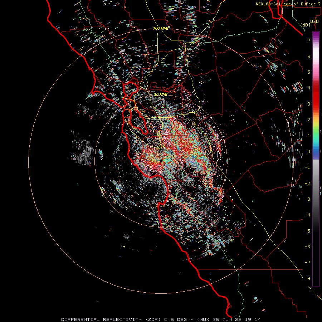Image resolution: width=322 pixels, height=322 pixels.
Task: Click the '3' value on color scale
Action: (x=309, y=104)
